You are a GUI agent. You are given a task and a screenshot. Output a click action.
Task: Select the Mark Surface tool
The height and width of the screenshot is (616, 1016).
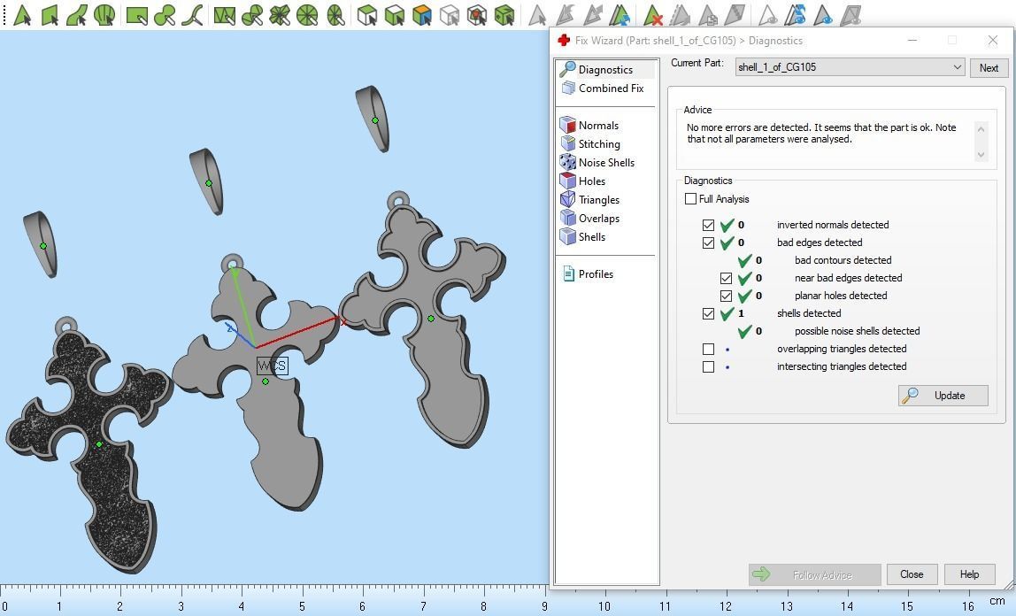tap(76, 15)
